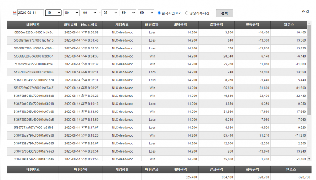Select bet ID 5f367339a797c70001a6e685
The width and height of the screenshot is (316, 180).
(34, 143)
